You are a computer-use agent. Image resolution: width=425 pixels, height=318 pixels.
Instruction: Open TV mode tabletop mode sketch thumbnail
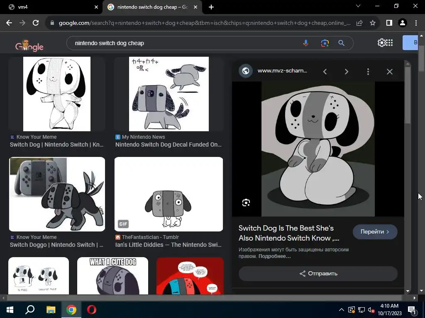pyautogui.click(x=39, y=276)
